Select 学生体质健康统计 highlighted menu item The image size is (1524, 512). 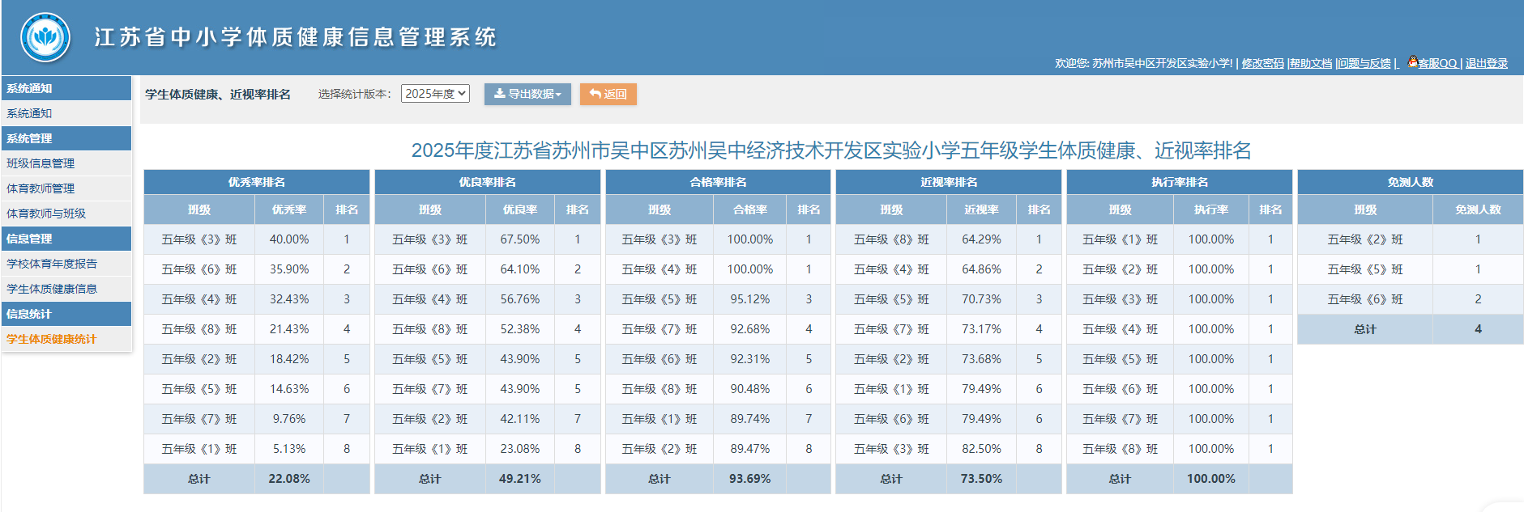52,339
